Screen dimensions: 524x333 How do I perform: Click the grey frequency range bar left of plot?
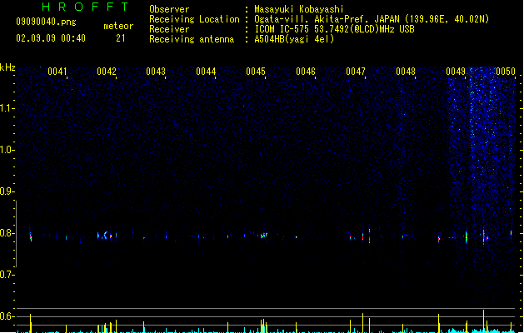click(17, 234)
